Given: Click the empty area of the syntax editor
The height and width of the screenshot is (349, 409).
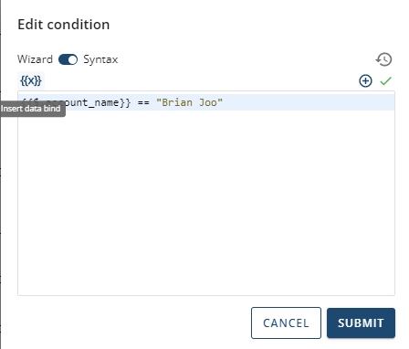Looking at the screenshot, I should [206, 201].
